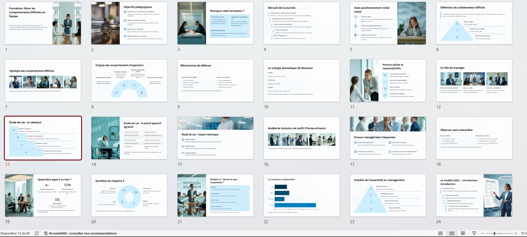Open zoom dialog via 70 % label

[x=523, y=233]
